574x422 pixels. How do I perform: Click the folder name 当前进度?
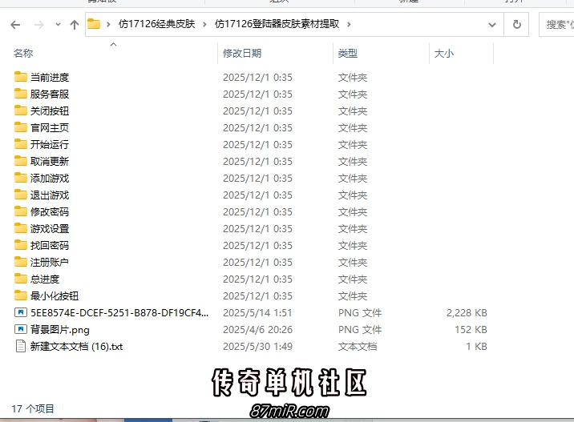point(50,77)
